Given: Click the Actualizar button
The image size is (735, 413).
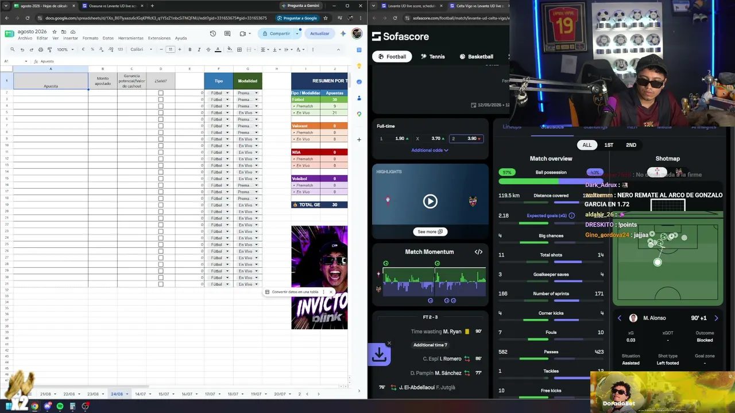Looking at the screenshot, I should point(320,34).
